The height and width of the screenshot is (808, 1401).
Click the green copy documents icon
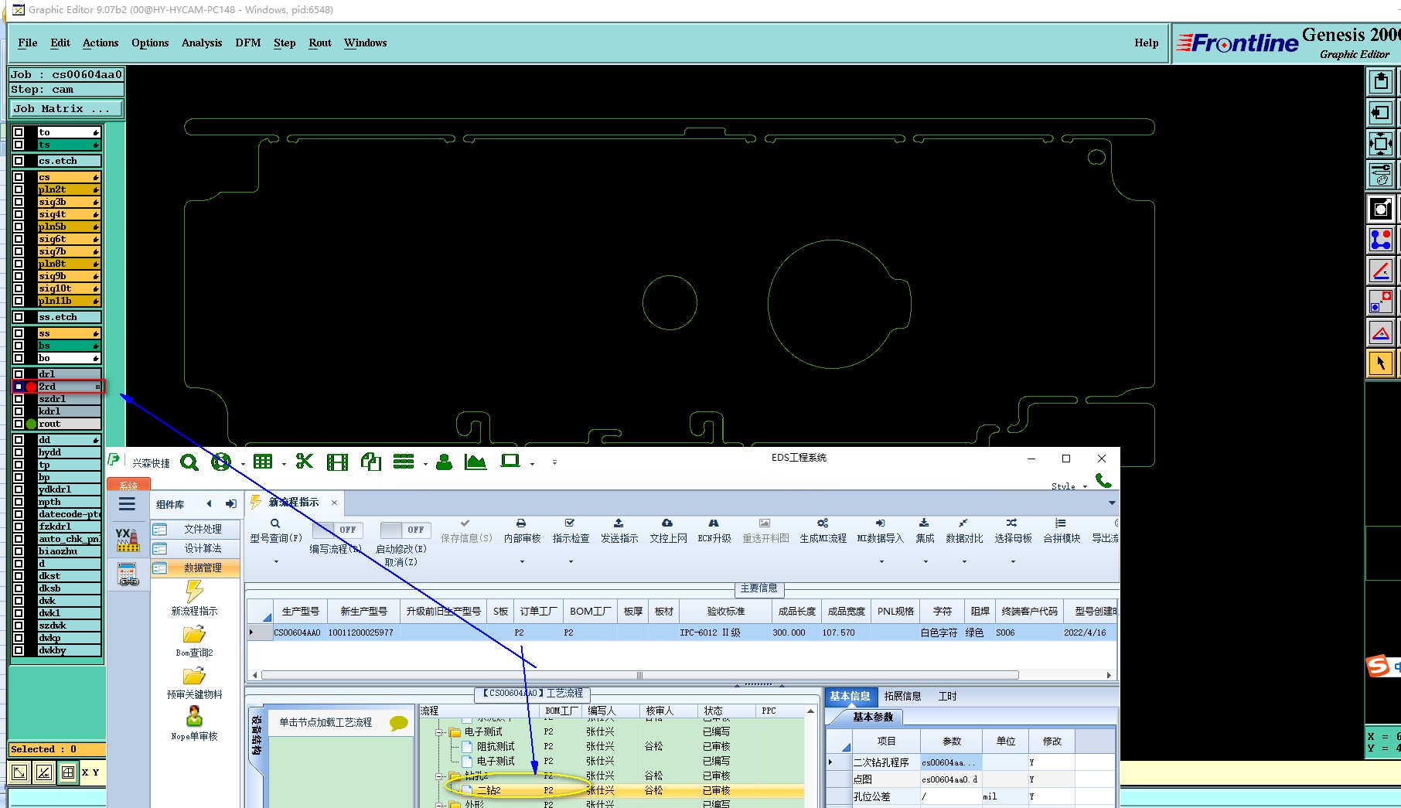click(371, 462)
